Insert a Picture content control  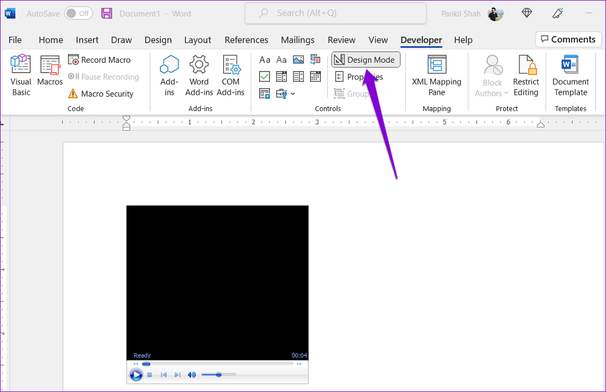pyautogui.click(x=298, y=59)
